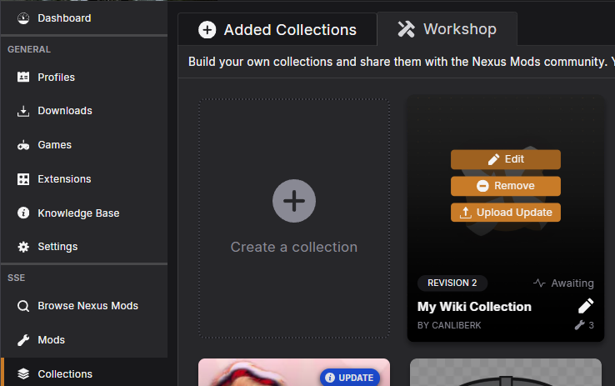615x386 pixels.
Task: Open the Extensions page
Action: [64, 179]
